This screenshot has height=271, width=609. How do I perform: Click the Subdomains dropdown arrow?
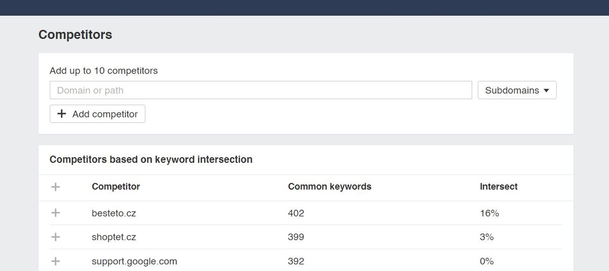547,91
